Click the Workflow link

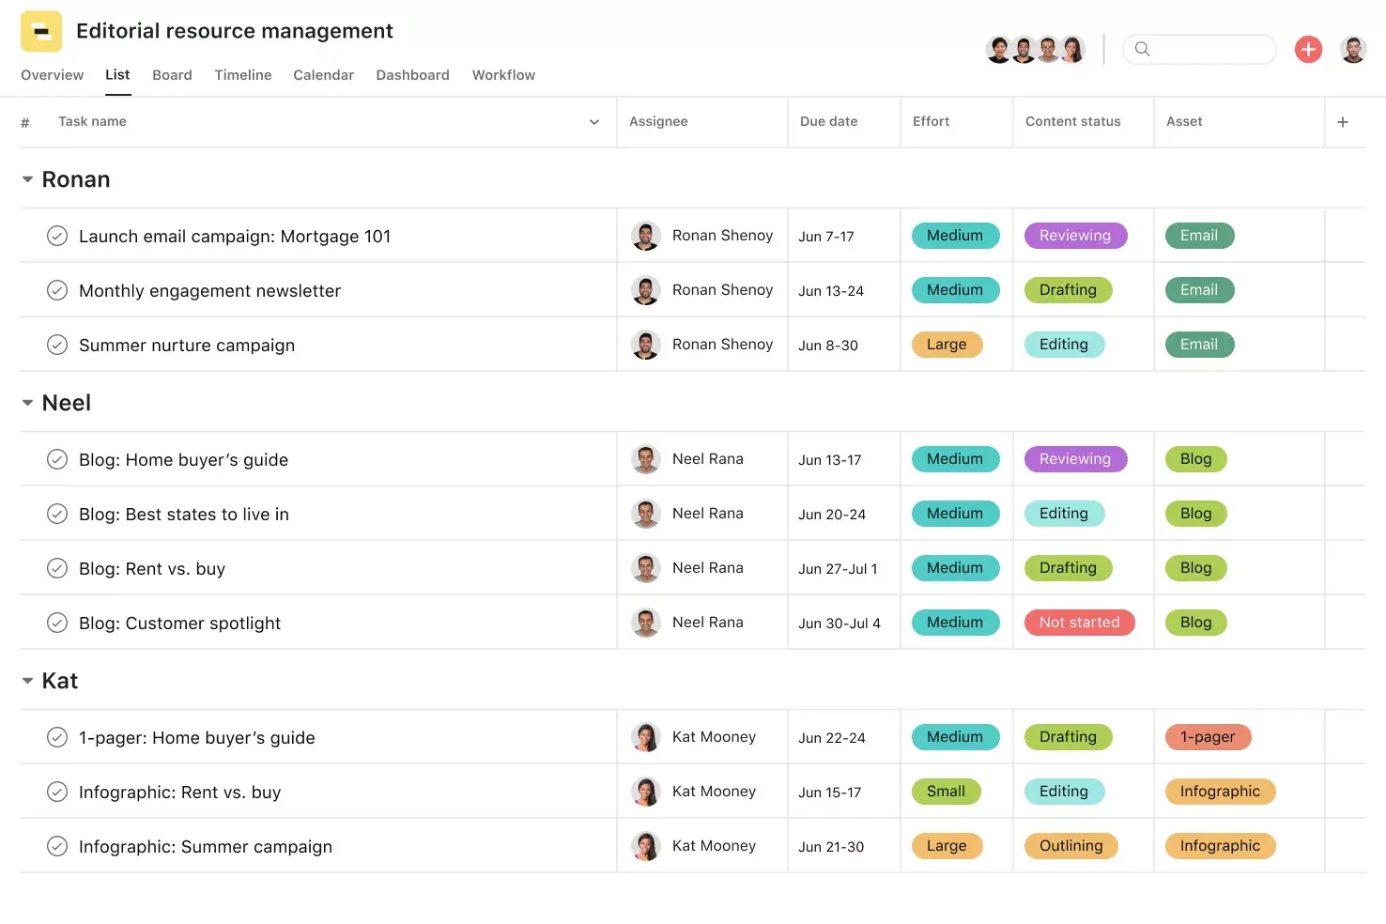click(x=503, y=75)
